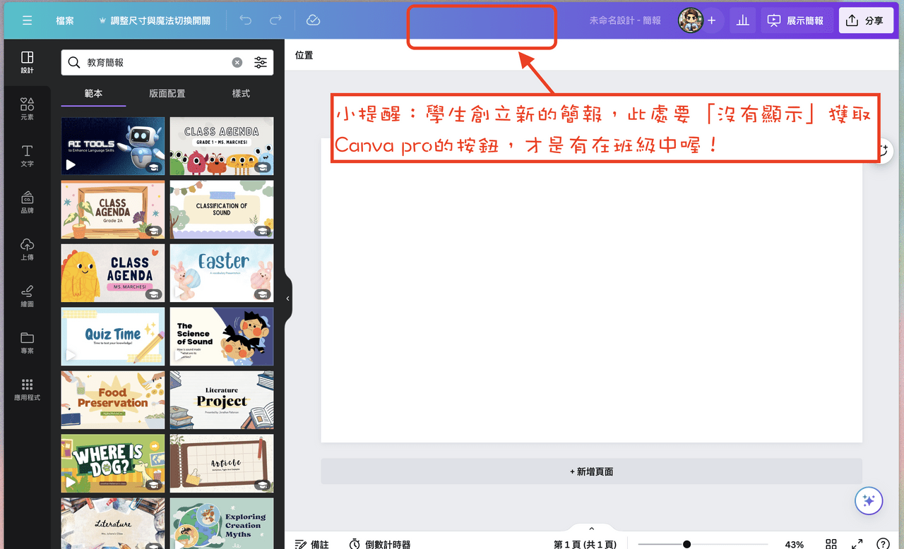904x549 pixels.
Task: Select the 元素 panel in the sidebar
Action: point(27,107)
